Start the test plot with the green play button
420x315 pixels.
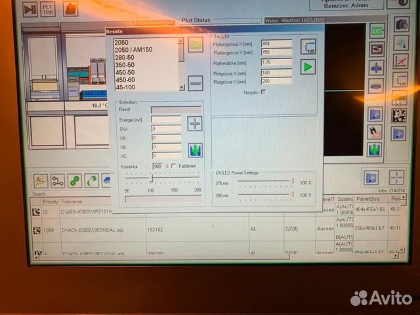[308, 67]
